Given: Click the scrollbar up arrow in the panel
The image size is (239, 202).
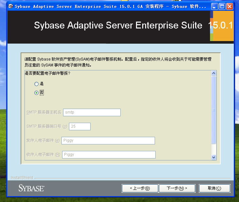Looking at the screenshot, I should click(x=214, y=73).
